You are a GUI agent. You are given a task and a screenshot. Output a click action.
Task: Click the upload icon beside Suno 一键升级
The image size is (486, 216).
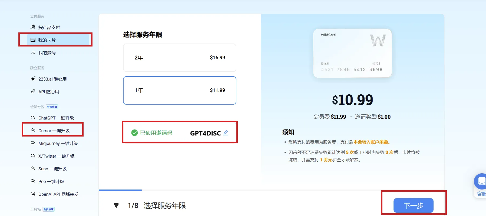click(x=33, y=168)
